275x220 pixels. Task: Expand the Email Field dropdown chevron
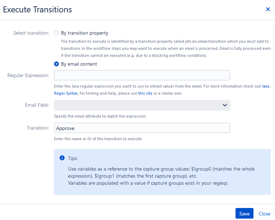pos(225,105)
